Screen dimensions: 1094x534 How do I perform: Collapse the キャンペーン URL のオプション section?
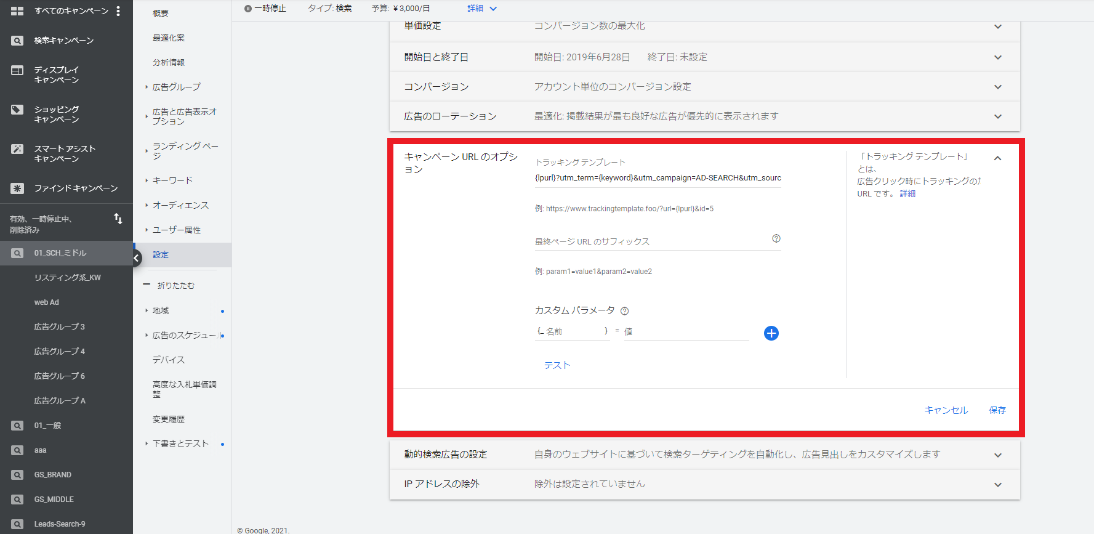(998, 158)
